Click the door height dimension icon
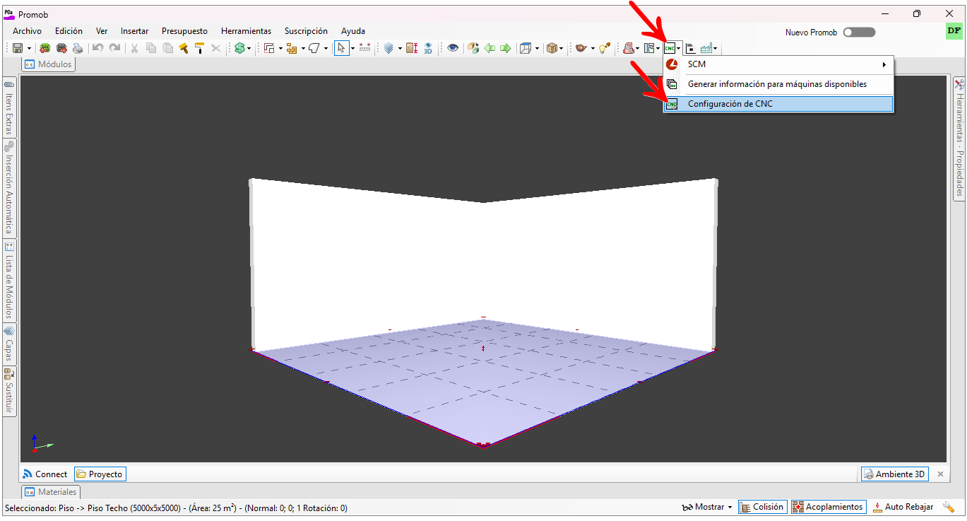 412,48
